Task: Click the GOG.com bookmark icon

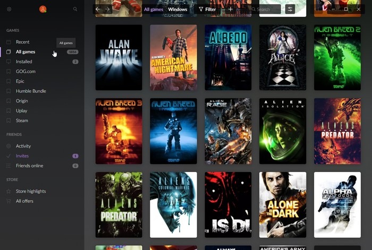Action: tap(9, 71)
